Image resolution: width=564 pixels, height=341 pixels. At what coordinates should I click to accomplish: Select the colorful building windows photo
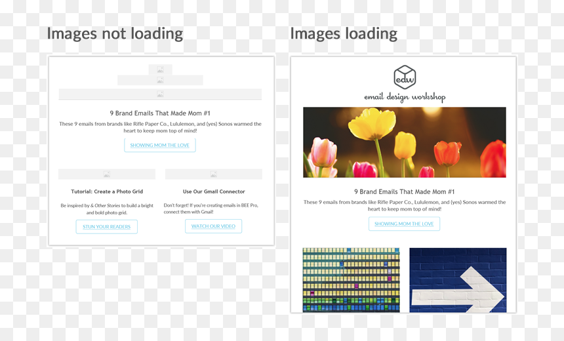coord(351,280)
